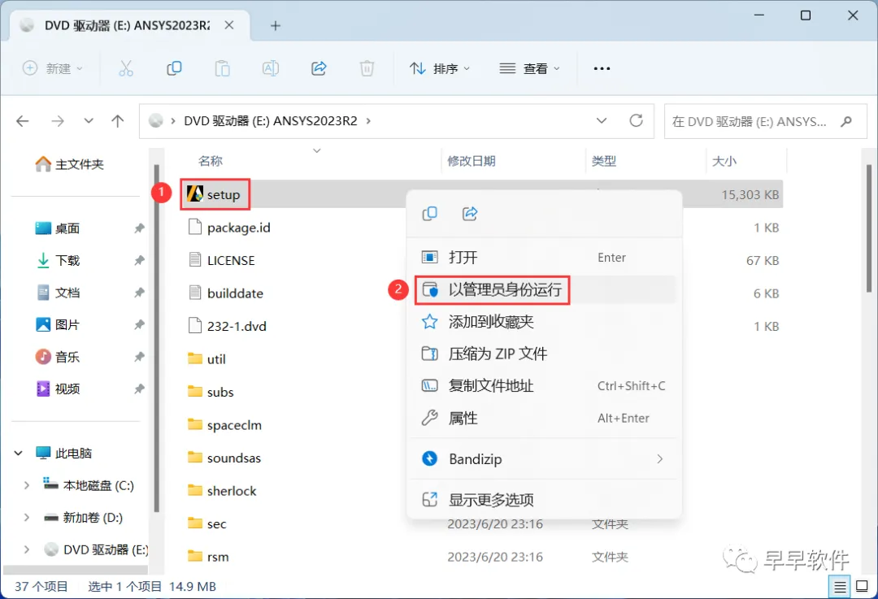Open 下载 in sidebar
This screenshot has width=878, height=599.
click(x=59, y=260)
